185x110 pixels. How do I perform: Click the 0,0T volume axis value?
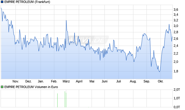click(x=177, y=107)
